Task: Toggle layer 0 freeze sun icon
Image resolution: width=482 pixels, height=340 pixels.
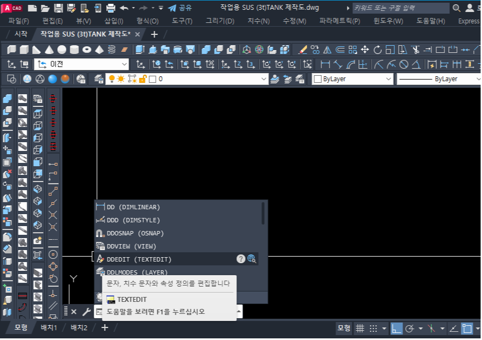Action: click(x=121, y=79)
